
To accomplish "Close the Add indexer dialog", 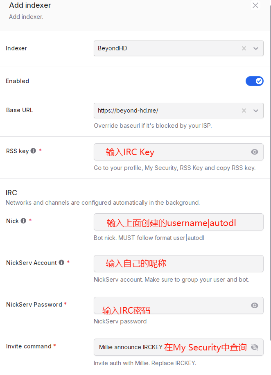I will coord(255,6).
